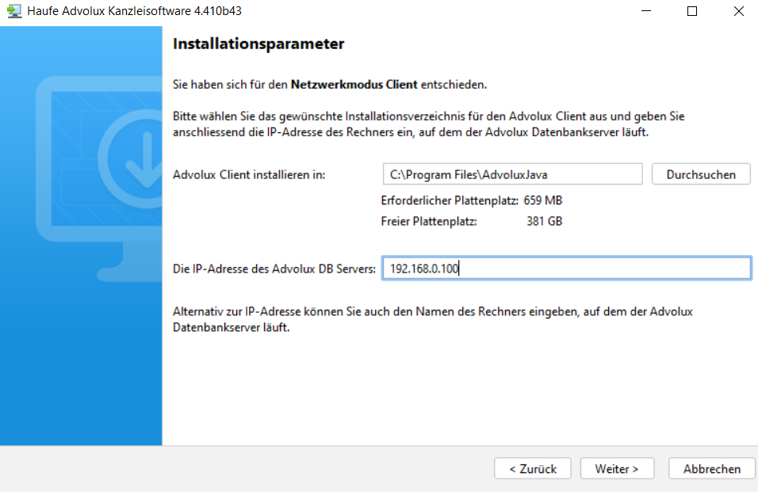The height and width of the screenshot is (492, 758).
Task: Click the 'Erforderlicher Plattenplatz:' label
Action: click(450, 200)
